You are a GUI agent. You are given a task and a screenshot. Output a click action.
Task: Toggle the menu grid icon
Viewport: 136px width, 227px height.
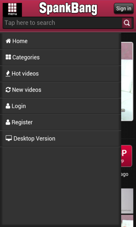tap(12, 10)
